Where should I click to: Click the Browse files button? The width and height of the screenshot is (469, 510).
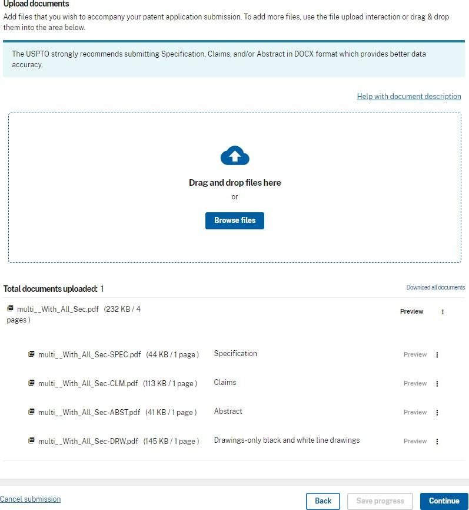(x=235, y=221)
